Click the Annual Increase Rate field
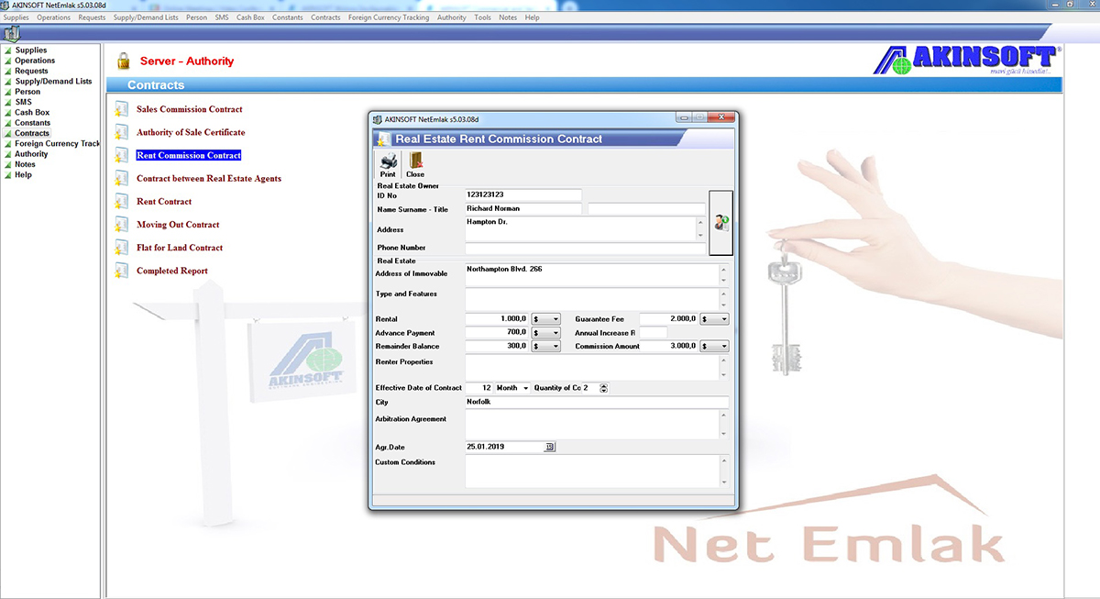This screenshot has width=1100, height=599. (654, 333)
